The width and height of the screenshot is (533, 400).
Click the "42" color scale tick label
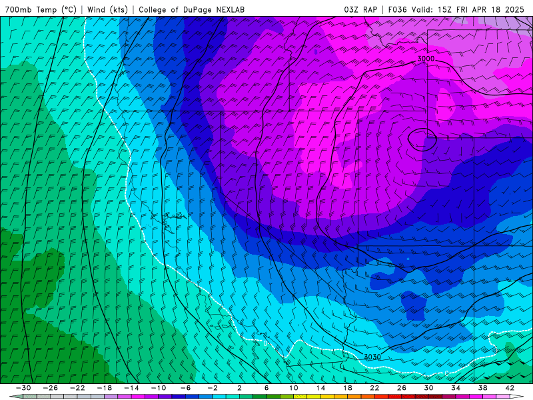coord(510,388)
